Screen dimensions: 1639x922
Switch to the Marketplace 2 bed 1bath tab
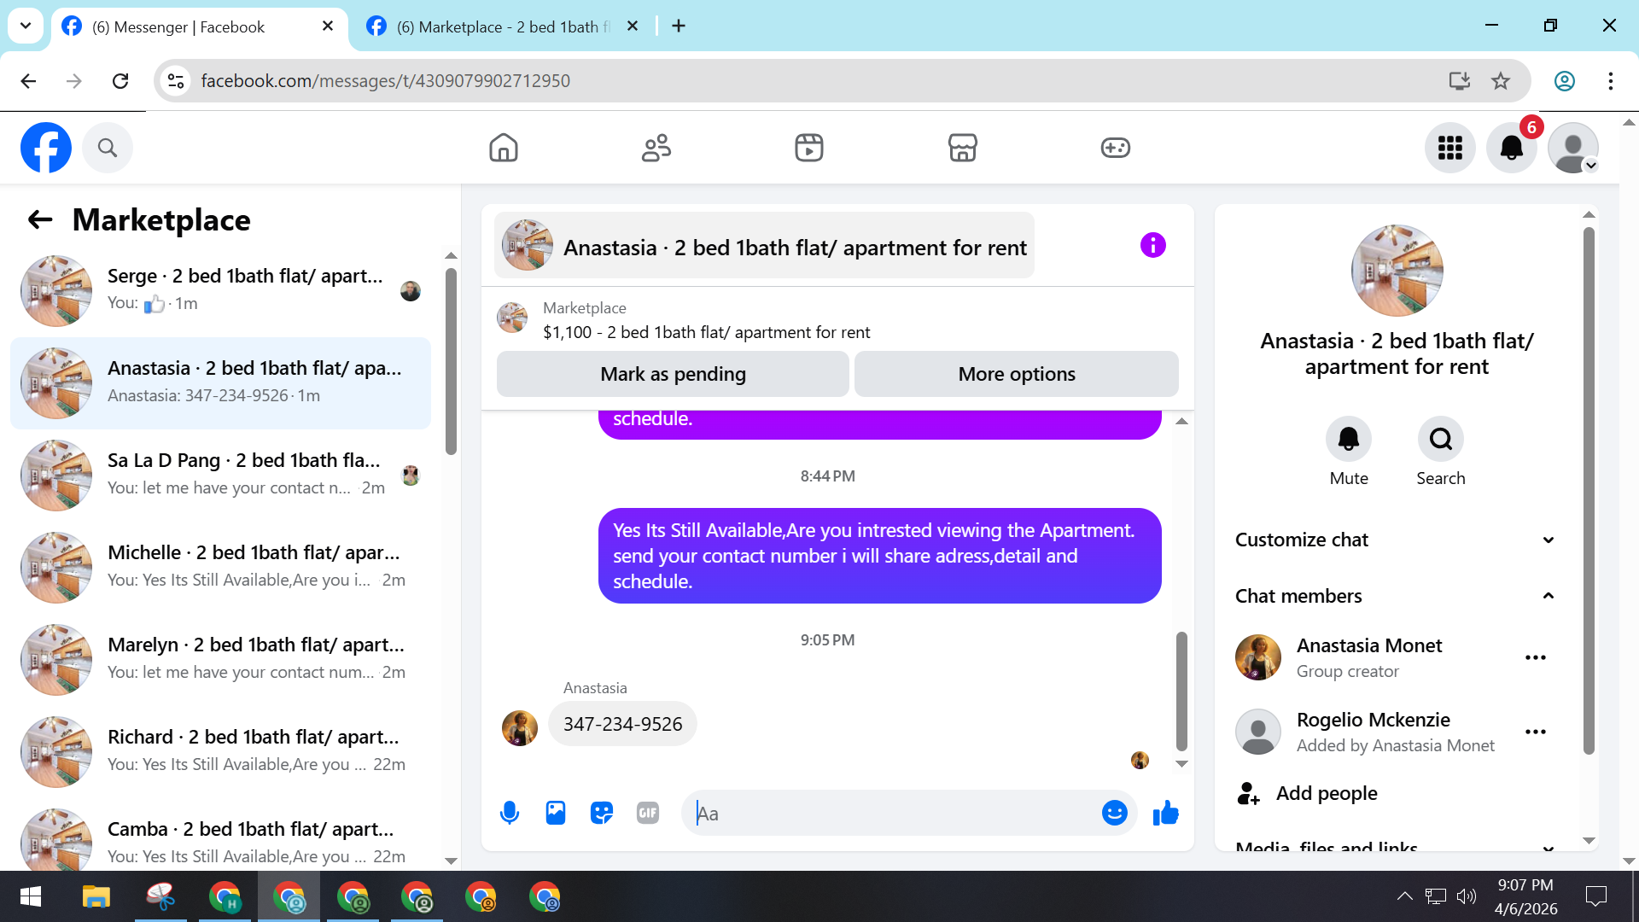click(504, 26)
